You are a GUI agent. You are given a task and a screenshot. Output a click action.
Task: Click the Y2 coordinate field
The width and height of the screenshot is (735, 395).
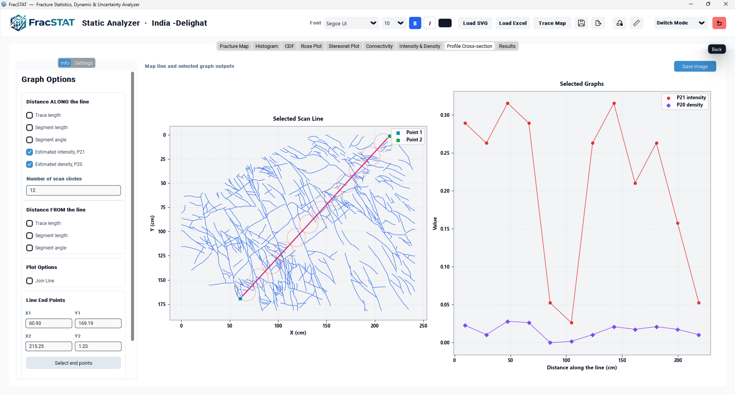click(98, 346)
